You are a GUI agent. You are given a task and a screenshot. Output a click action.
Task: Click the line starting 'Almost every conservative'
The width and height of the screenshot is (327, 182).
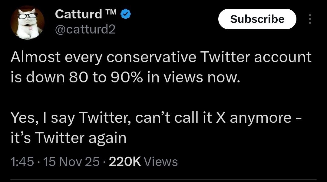pos(160,57)
